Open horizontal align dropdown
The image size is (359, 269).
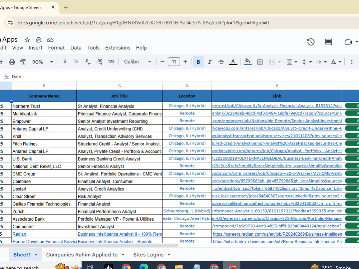click(x=292, y=62)
